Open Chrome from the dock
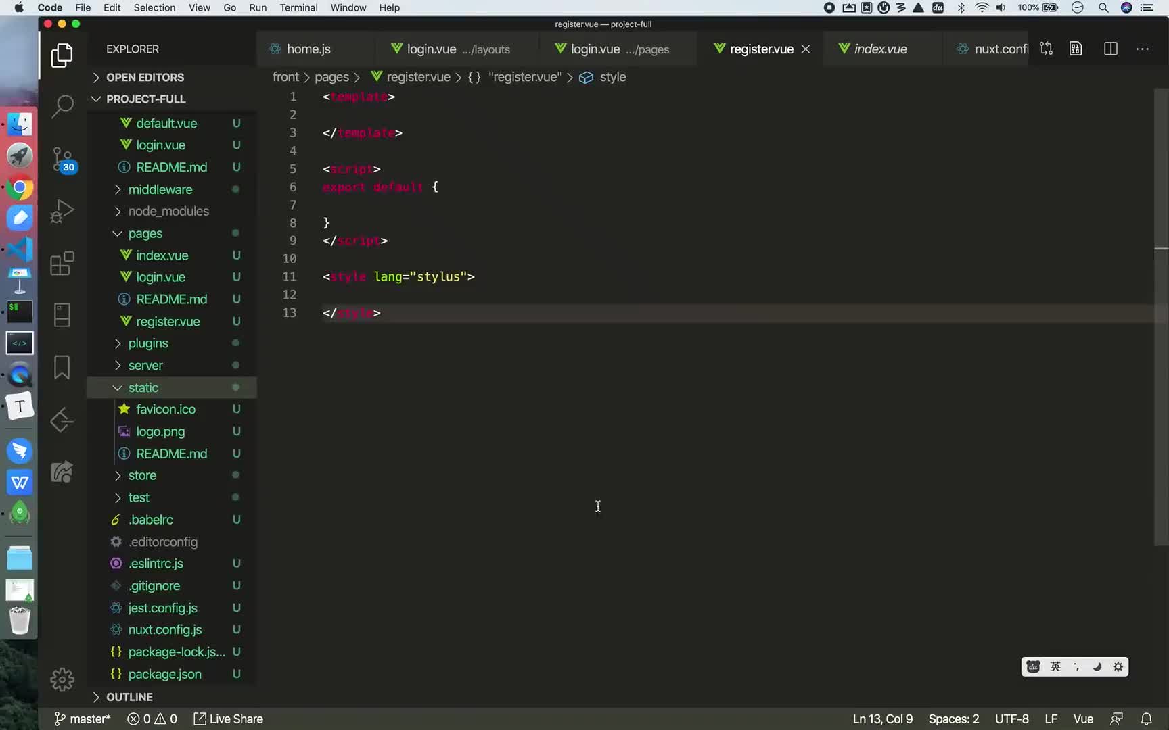 [20, 187]
